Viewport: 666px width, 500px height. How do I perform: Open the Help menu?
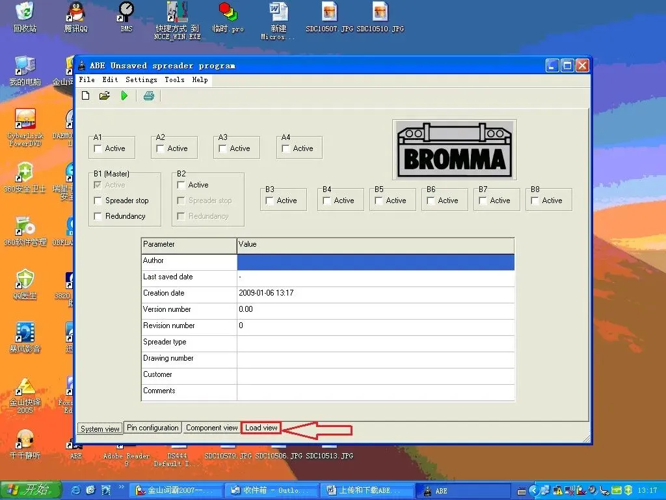tap(200, 80)
